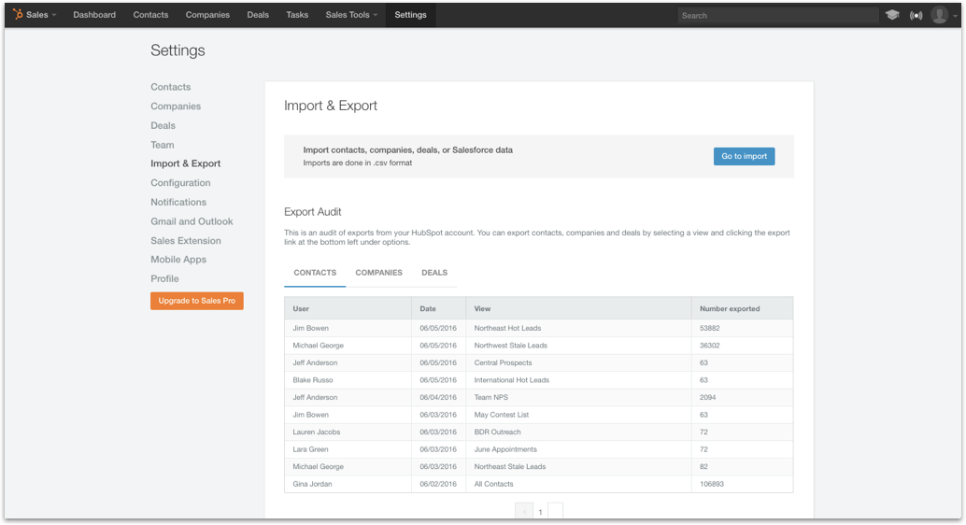Viewport: 966px width, 525px height.
Task: Open Team settings in the sidebar
Action: click(x=162, y=145)
